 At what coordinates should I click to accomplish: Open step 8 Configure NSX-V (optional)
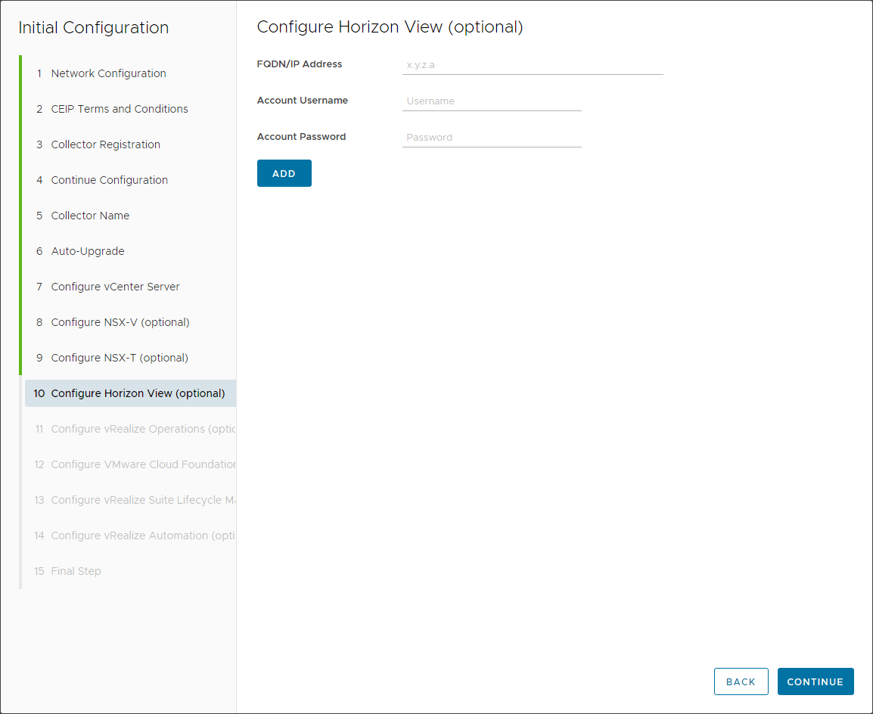130,323
